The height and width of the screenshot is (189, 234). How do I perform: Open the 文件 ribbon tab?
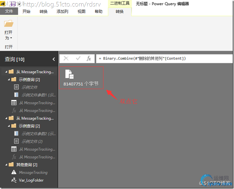[9, 11]
